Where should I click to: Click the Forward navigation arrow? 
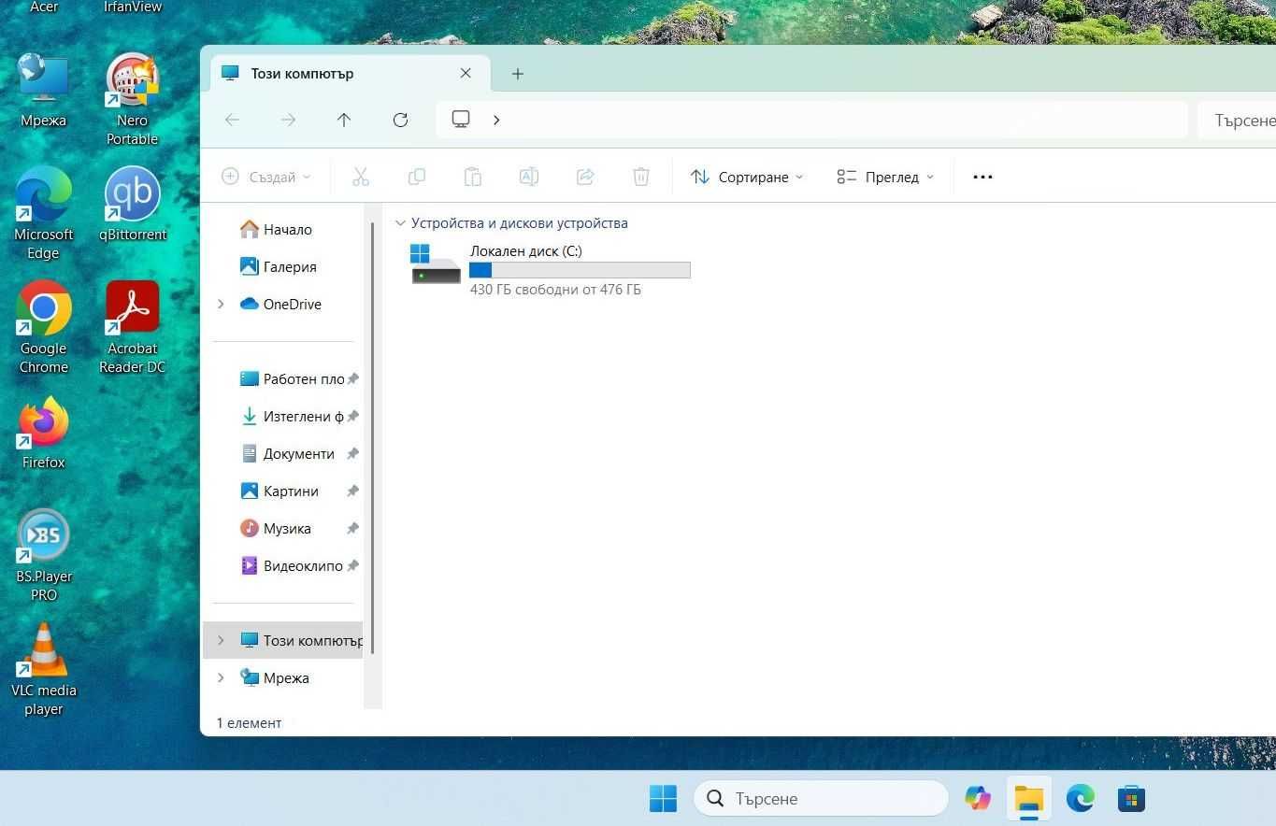click(x=289, y=120)
